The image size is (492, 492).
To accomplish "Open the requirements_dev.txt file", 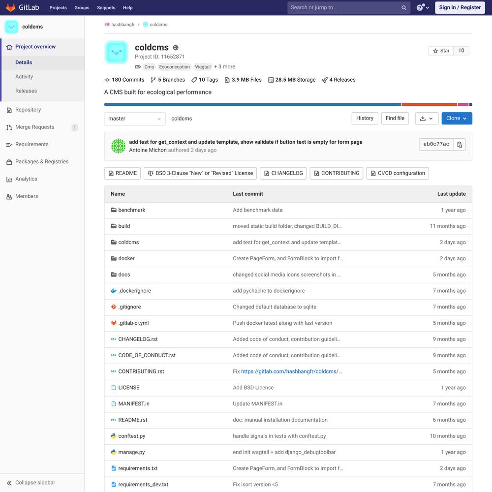I will [143, 485].
